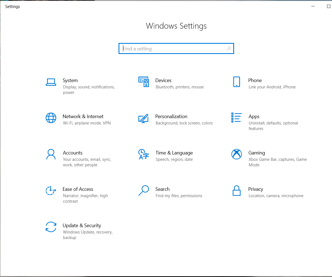Open Network & Internet heading
Viewport: 332px width, 277px height.
(x=83, y=116)
